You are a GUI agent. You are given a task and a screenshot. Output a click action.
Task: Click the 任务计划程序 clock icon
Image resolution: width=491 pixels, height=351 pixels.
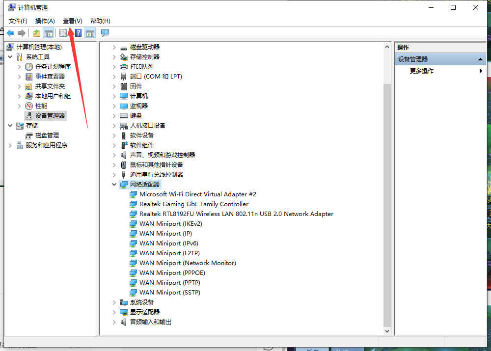point(29,67)
